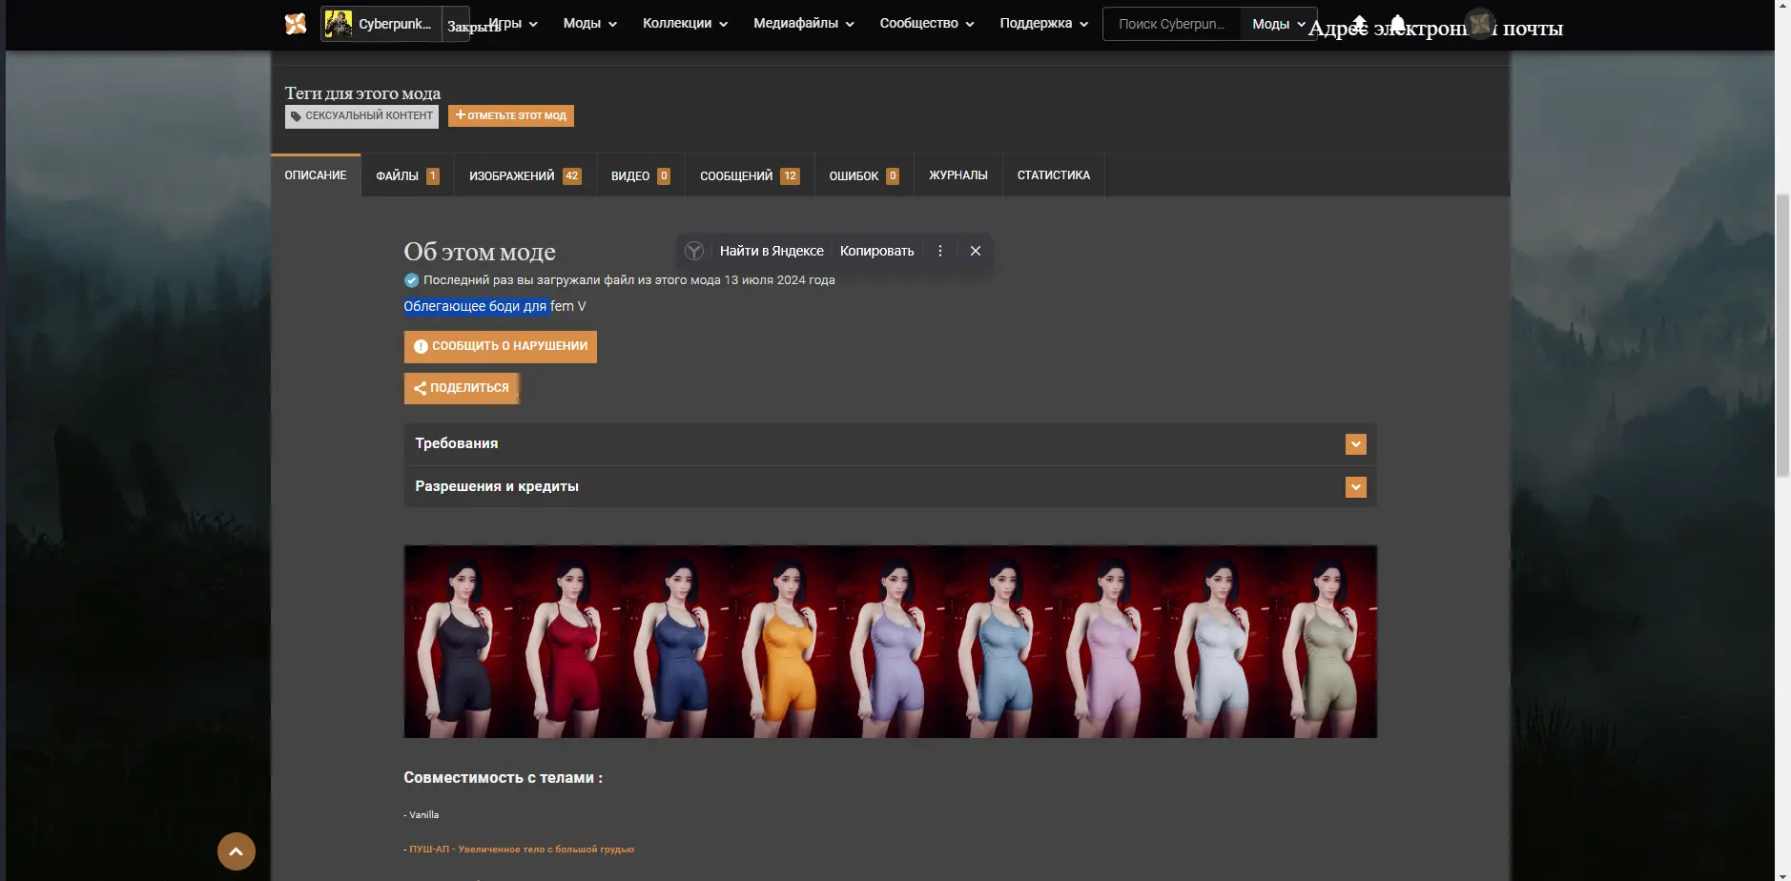Click the download check mark icon

pyautogui.click(x=412, y=280)
